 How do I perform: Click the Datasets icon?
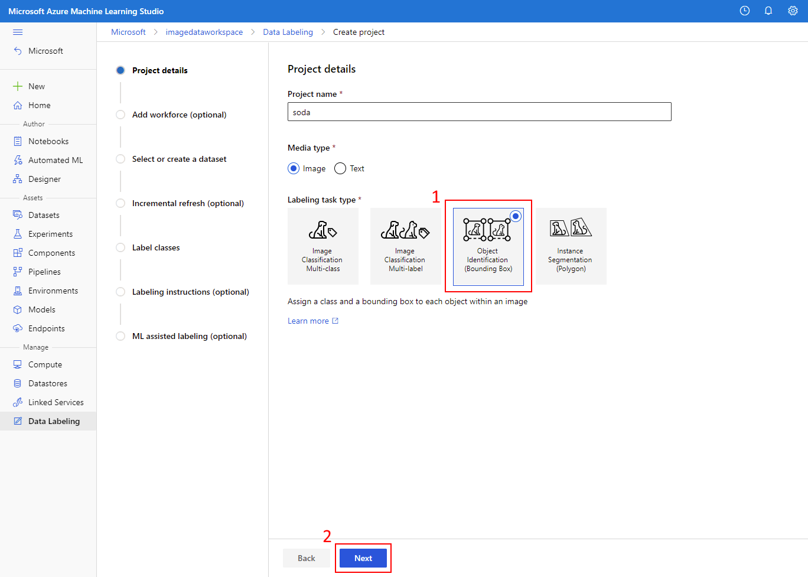18,215
